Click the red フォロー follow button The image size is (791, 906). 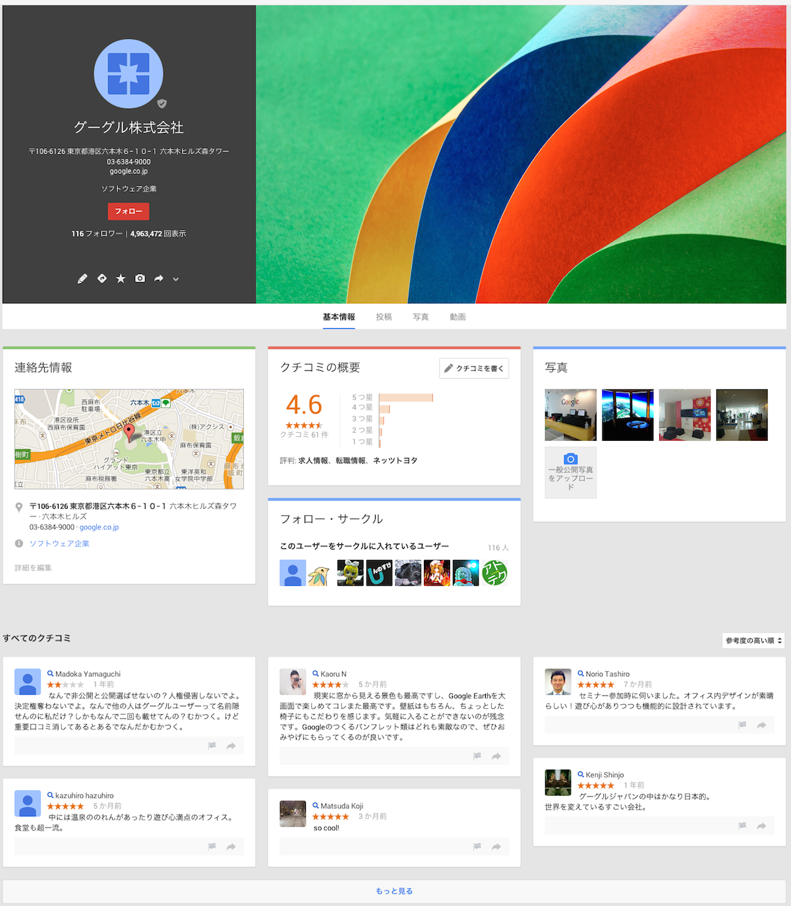[x=129, y=211]
